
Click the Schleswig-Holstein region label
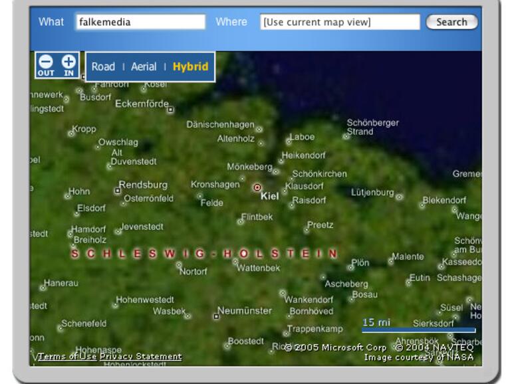[204, 254]
